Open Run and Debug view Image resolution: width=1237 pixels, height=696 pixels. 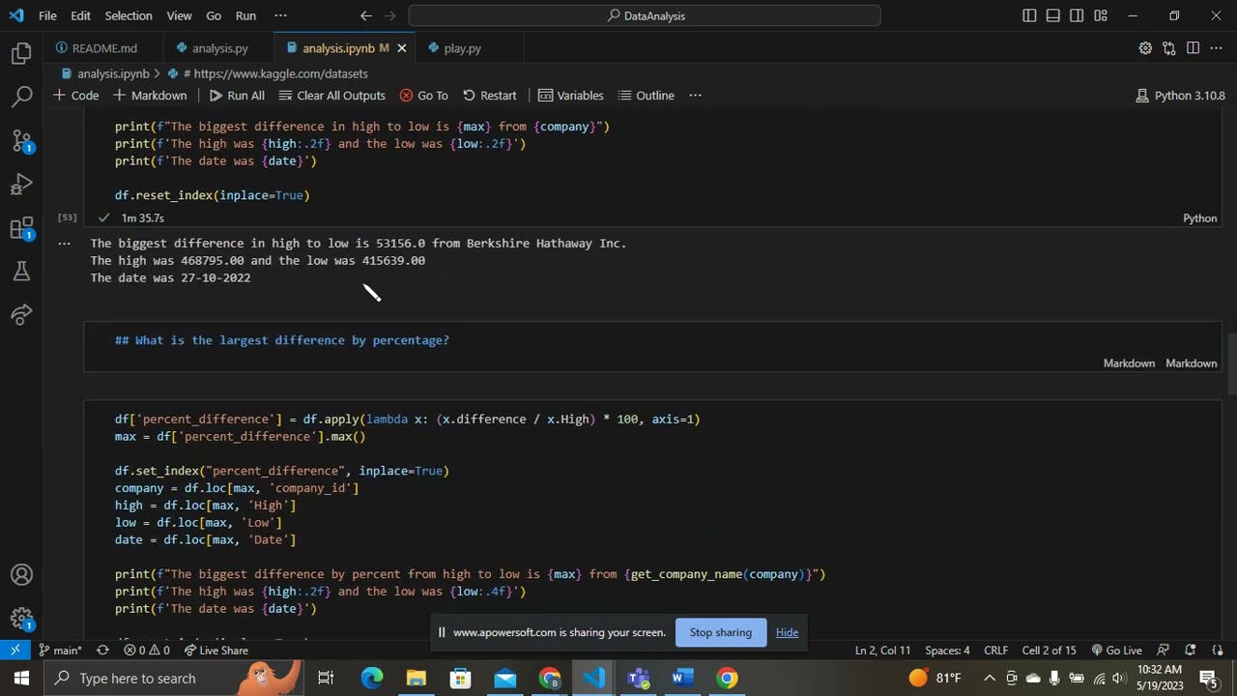[21, 184]
